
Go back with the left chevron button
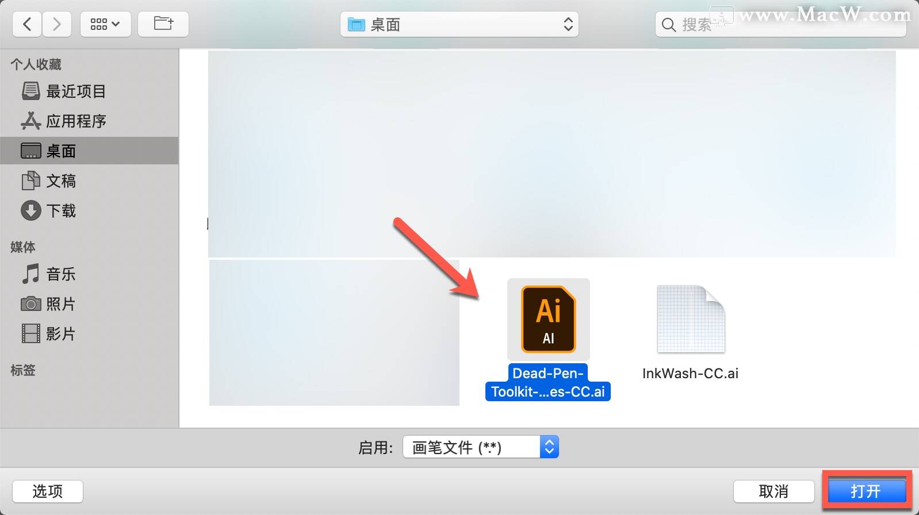click(x=27, y=24)
